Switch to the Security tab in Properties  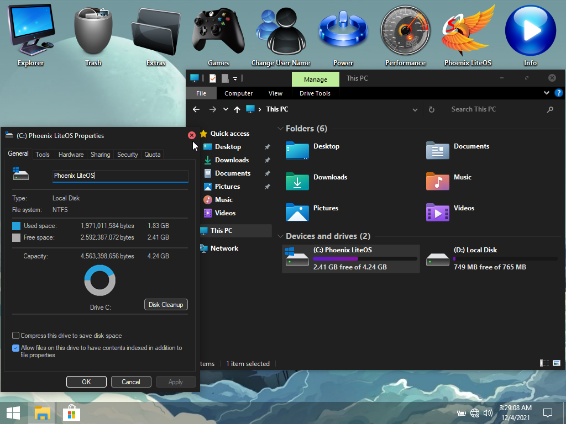(x=128, y=155)
